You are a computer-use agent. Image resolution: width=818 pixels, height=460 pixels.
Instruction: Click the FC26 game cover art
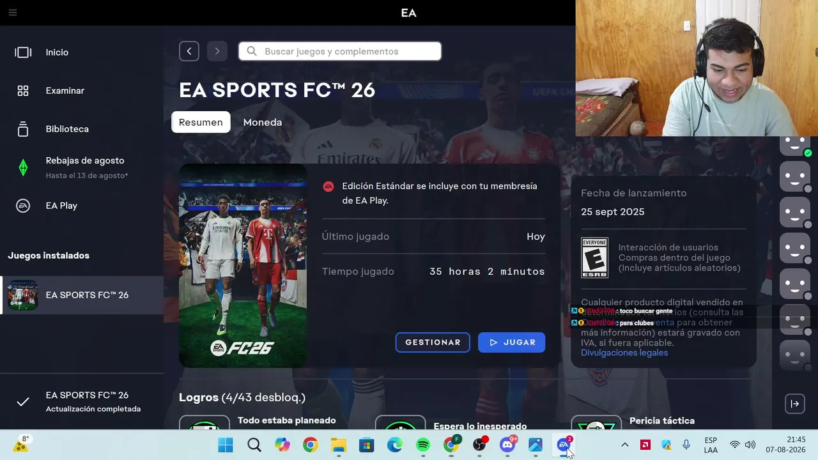pyautogui.click(x=243, y=266)
